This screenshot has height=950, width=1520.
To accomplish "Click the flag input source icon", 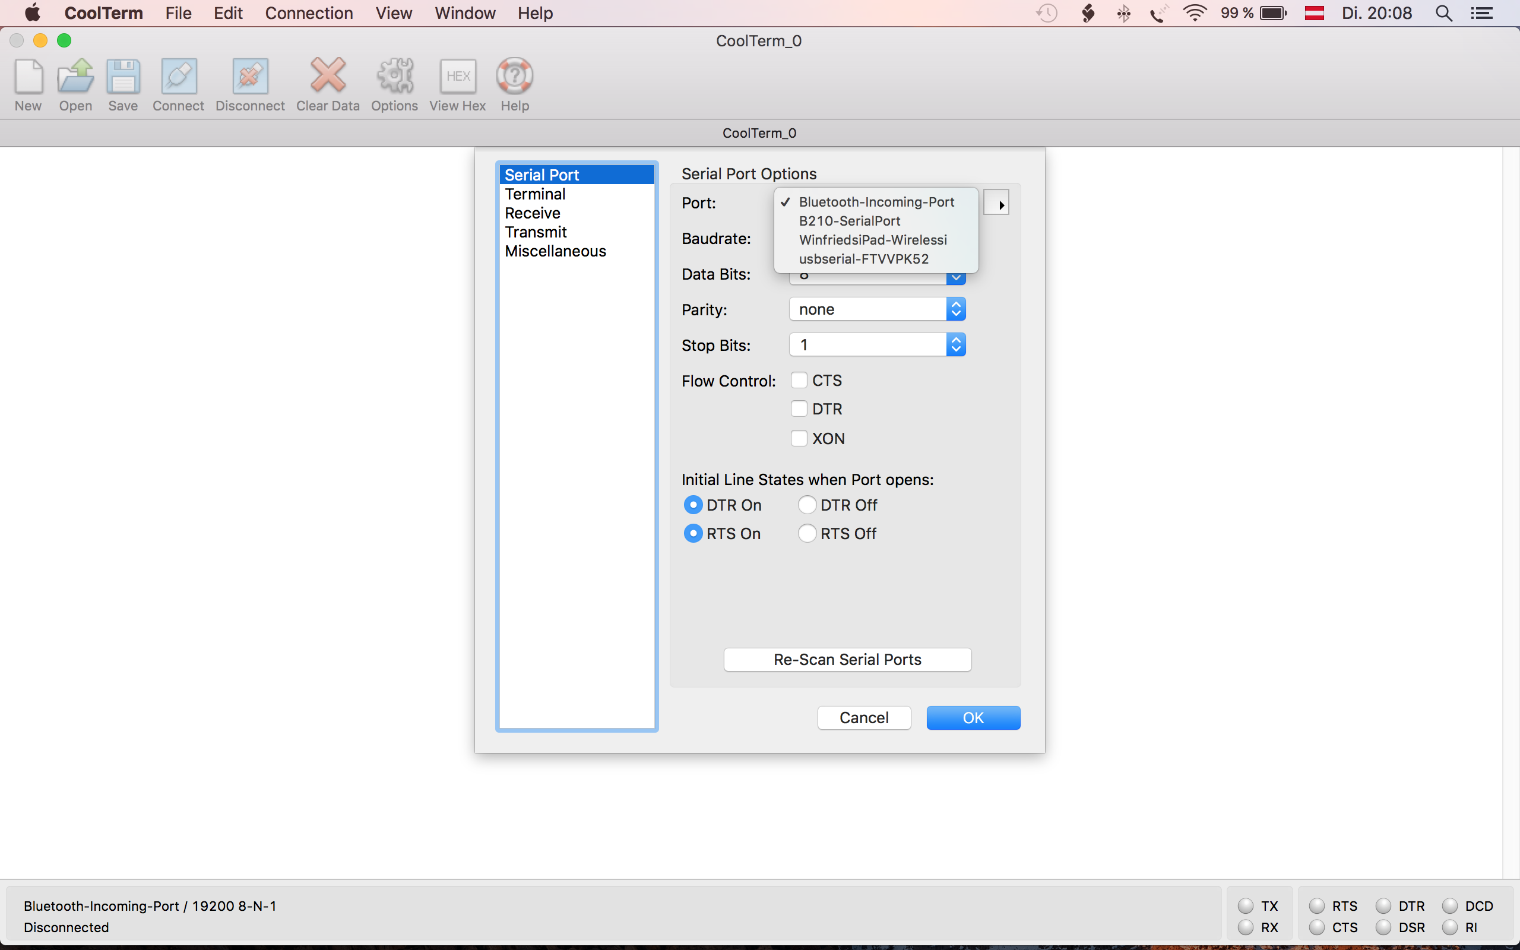I will [1315, 13].
